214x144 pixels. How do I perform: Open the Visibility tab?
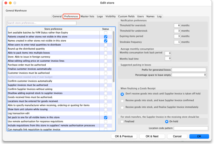[x=110, y=16]
